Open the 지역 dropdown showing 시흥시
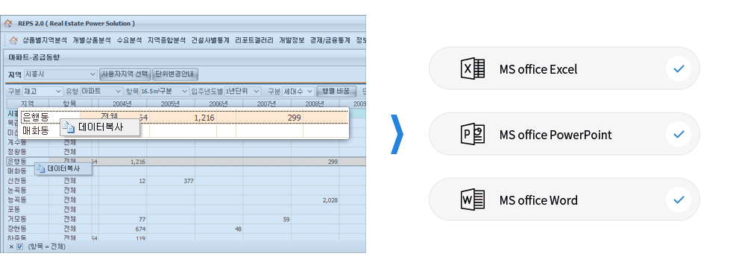 click(60, 74)
